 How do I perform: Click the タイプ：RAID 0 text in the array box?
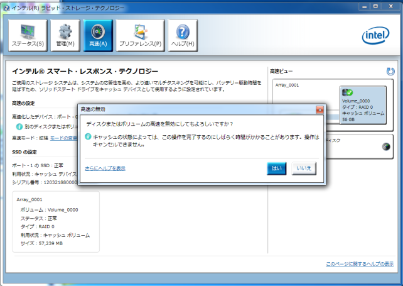pos(38,226)
